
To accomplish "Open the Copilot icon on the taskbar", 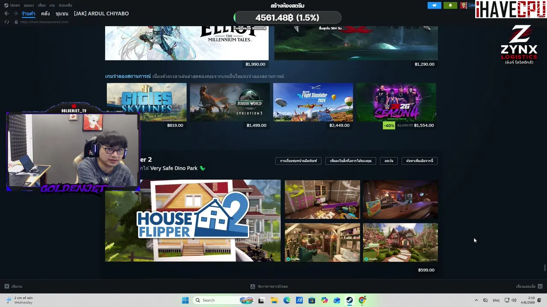I will click(x=324, y=300).
